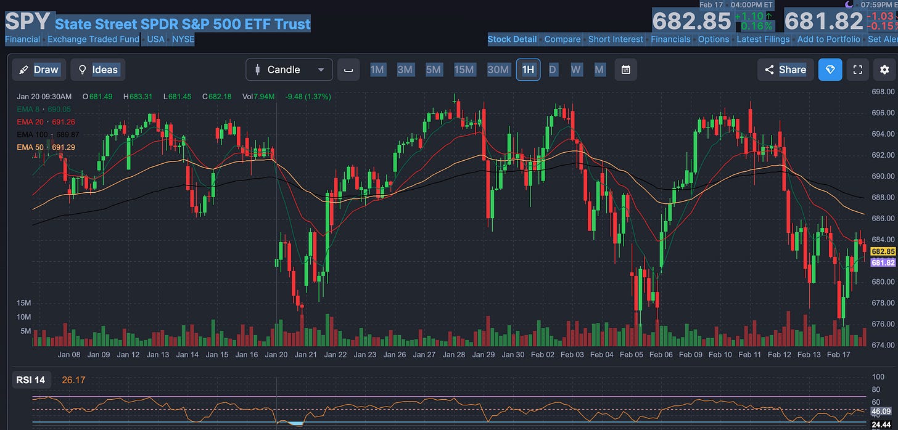Select the 1M timeframe
The width and height of the screenshot is (898, 430).
(377, 70)
